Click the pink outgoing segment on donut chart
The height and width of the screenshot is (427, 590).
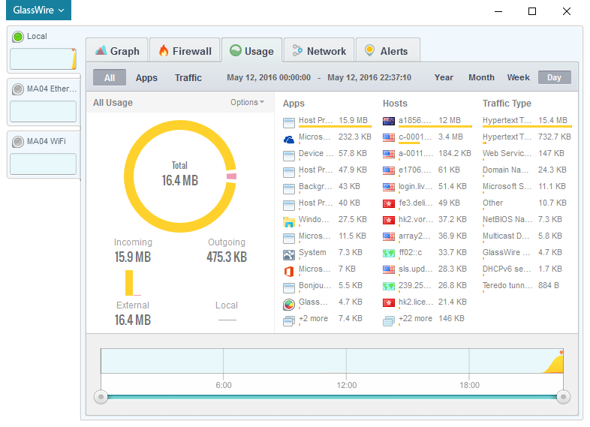232,176
